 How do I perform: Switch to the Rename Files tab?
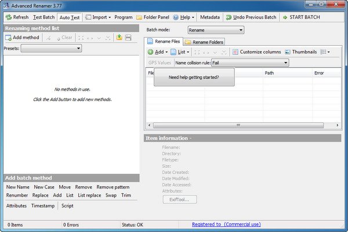[x=164, y=41]
